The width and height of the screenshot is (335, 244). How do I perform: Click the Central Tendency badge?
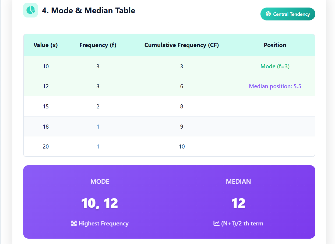pos(288,14)
